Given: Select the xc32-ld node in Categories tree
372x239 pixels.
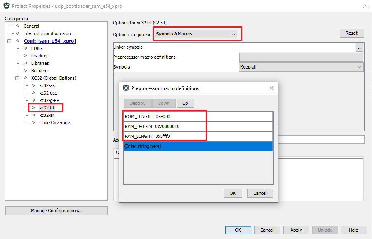Looking at the screenshot, I should [47, 107].
